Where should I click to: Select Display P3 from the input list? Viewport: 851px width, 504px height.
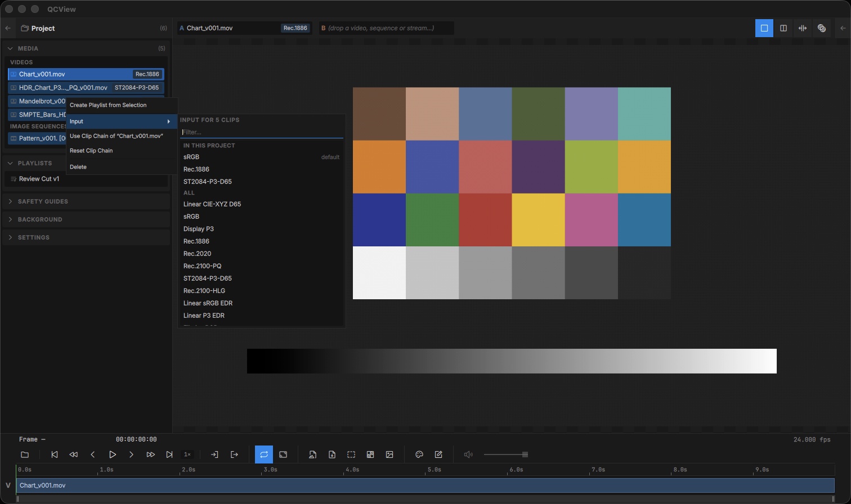262,229
